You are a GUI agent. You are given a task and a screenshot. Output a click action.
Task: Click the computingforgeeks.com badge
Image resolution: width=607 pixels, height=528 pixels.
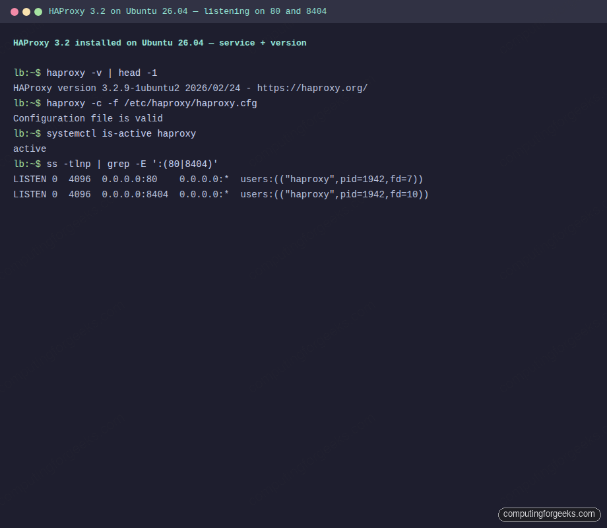coord(550,514)
